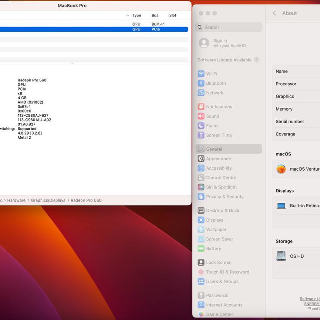The width and height of the screenshot is (320, 320).
Task: Sort by the Type column header
Action: (137, 15)
